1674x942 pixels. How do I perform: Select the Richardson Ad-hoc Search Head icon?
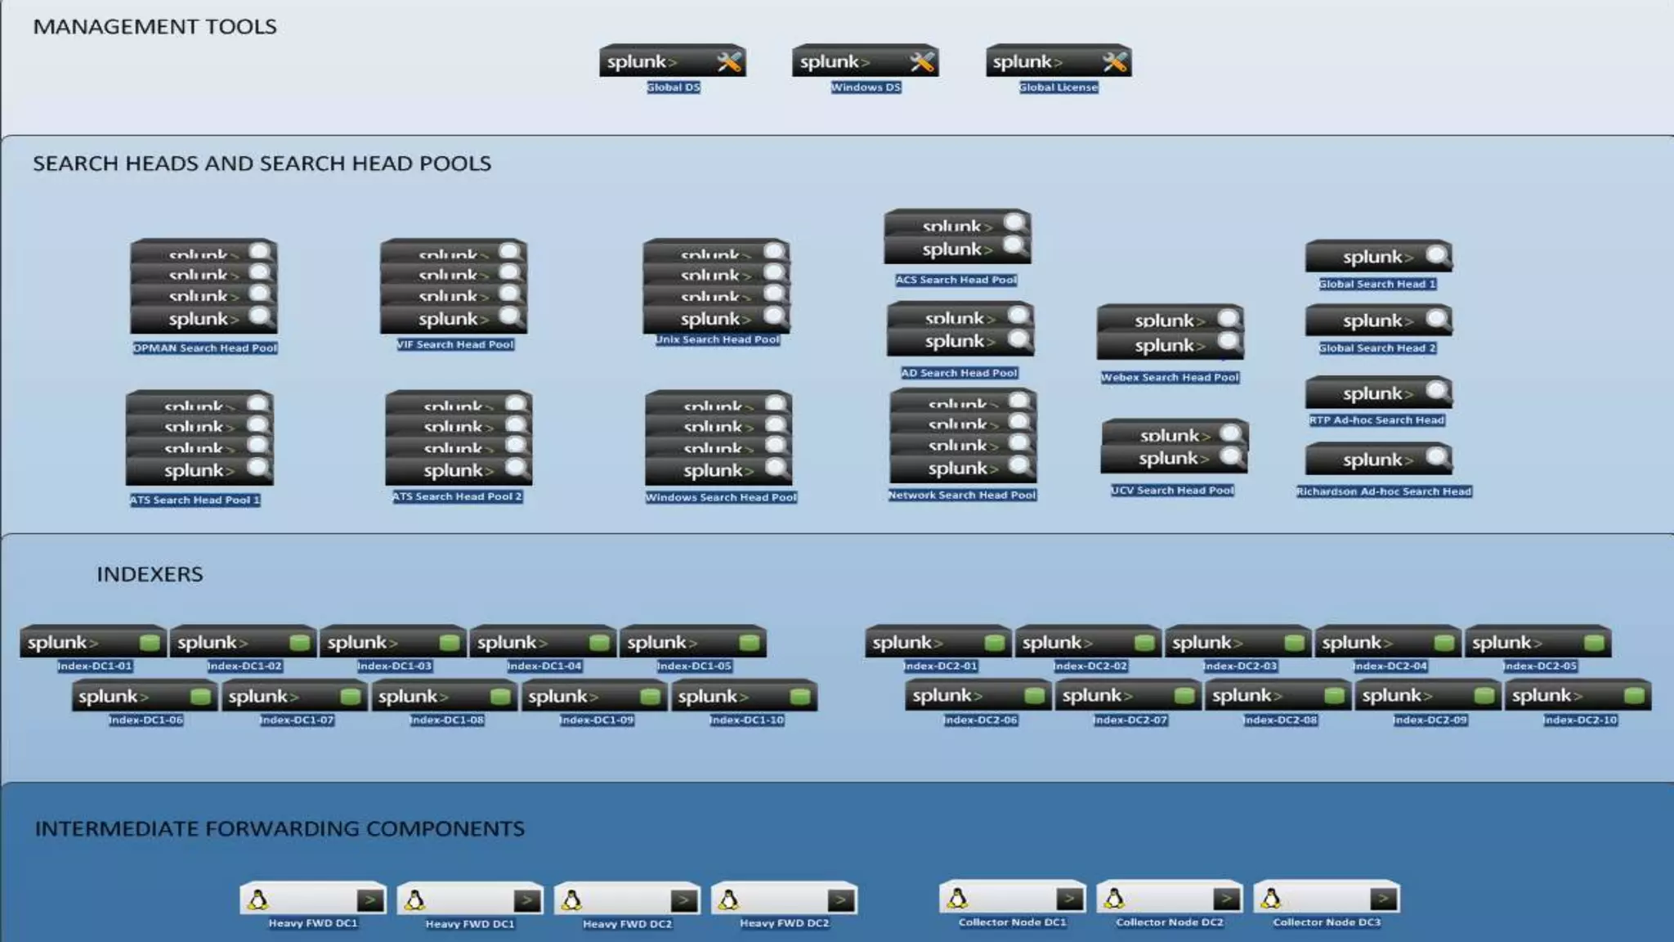tap(1378, 460)
